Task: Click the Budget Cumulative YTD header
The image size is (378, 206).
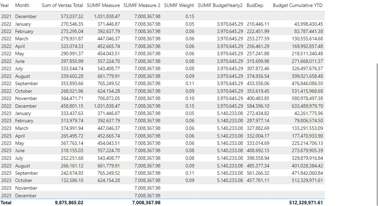Action: 297,5
